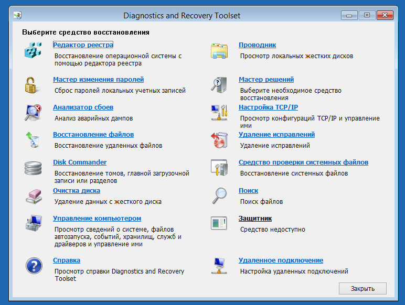Click the heading Выберите средство восстановления
This screenshot has width=405, height=305.
tap(86, 32)
